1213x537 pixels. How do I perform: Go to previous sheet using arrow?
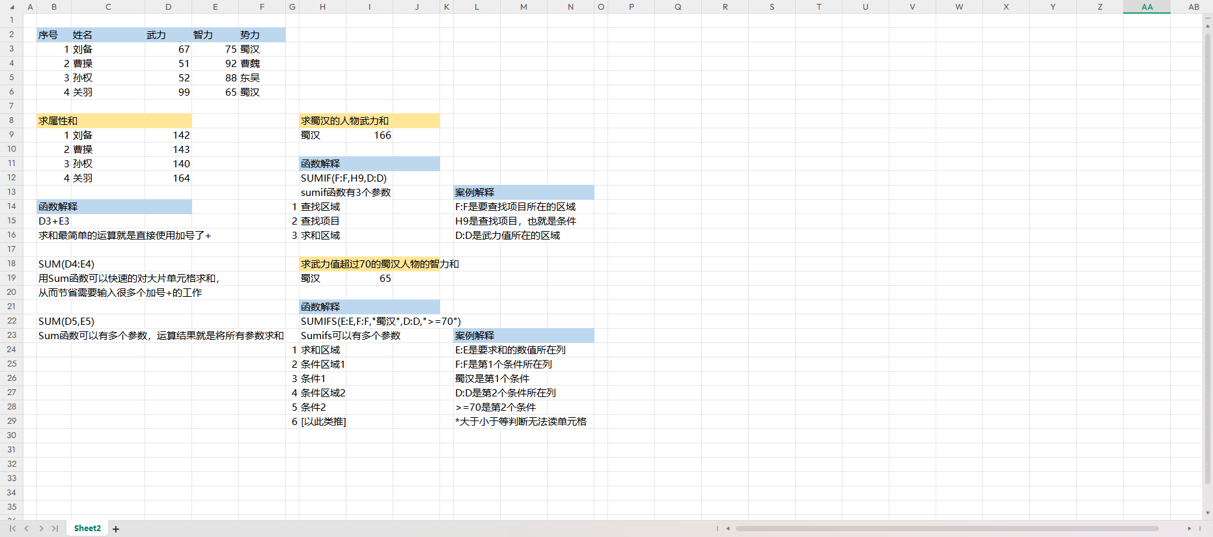pyautogui.click(x=27, y=529)
